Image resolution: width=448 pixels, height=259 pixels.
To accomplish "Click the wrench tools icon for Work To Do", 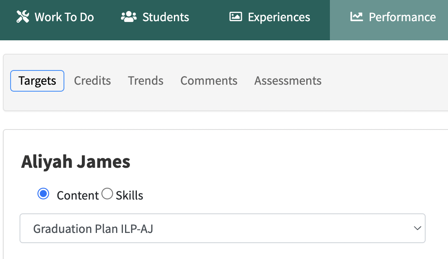I will 23,17.
